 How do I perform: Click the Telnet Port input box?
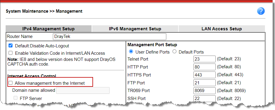click(x=204, y=59)
